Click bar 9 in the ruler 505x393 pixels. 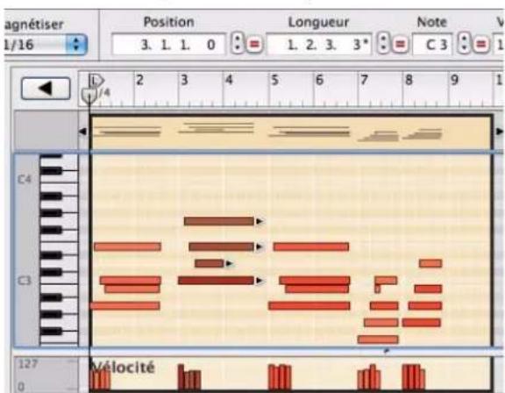[454, 80]
